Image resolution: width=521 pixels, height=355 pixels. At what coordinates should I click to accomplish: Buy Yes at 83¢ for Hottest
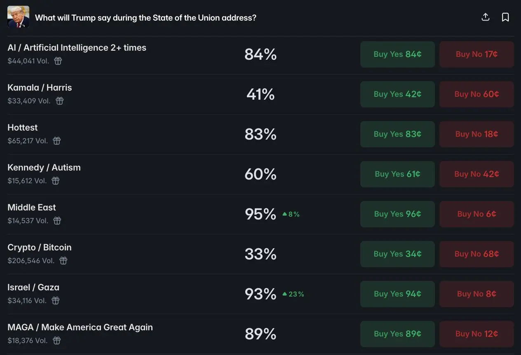click(x=397, y=134)
